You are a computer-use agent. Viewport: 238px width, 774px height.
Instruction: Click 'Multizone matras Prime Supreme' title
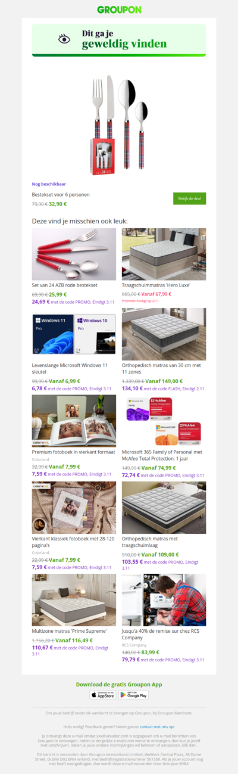(x=69, y=630)
